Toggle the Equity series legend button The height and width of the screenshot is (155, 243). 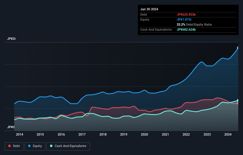point(35,146)
